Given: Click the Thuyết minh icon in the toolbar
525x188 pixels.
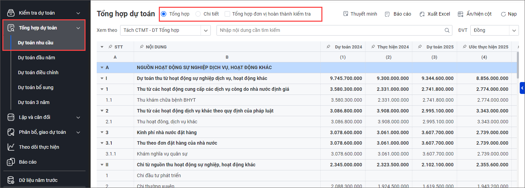Looking at the screenshot, I should [x=346, y=14].
